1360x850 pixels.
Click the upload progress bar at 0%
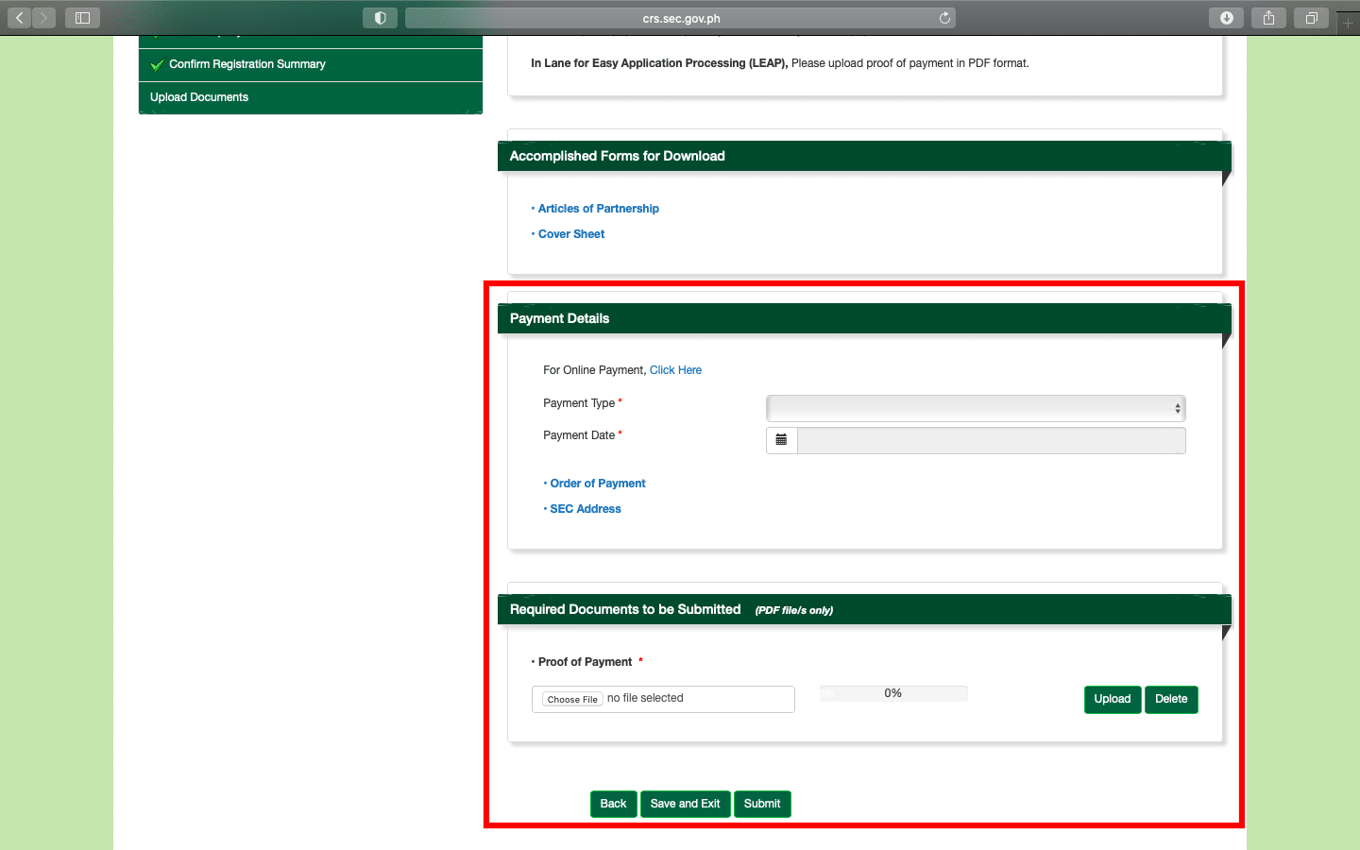click(x=892, y=693)
